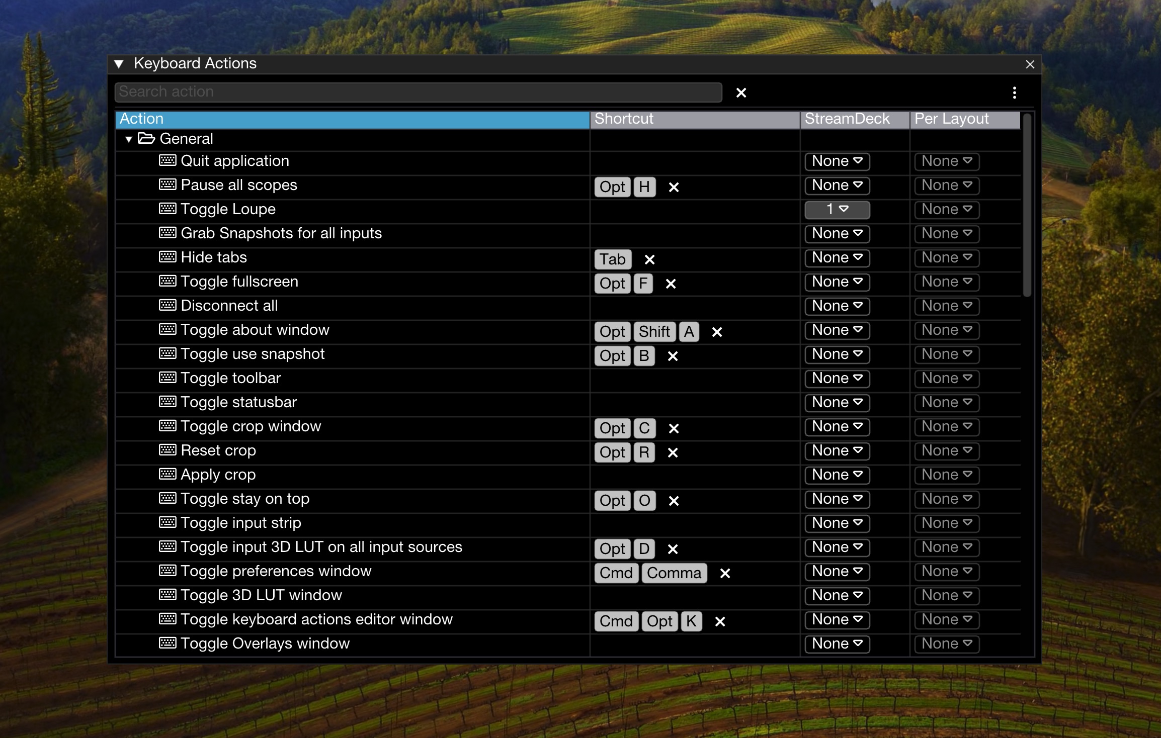
Task: Clear the search action field X
Action: (741, 93)
